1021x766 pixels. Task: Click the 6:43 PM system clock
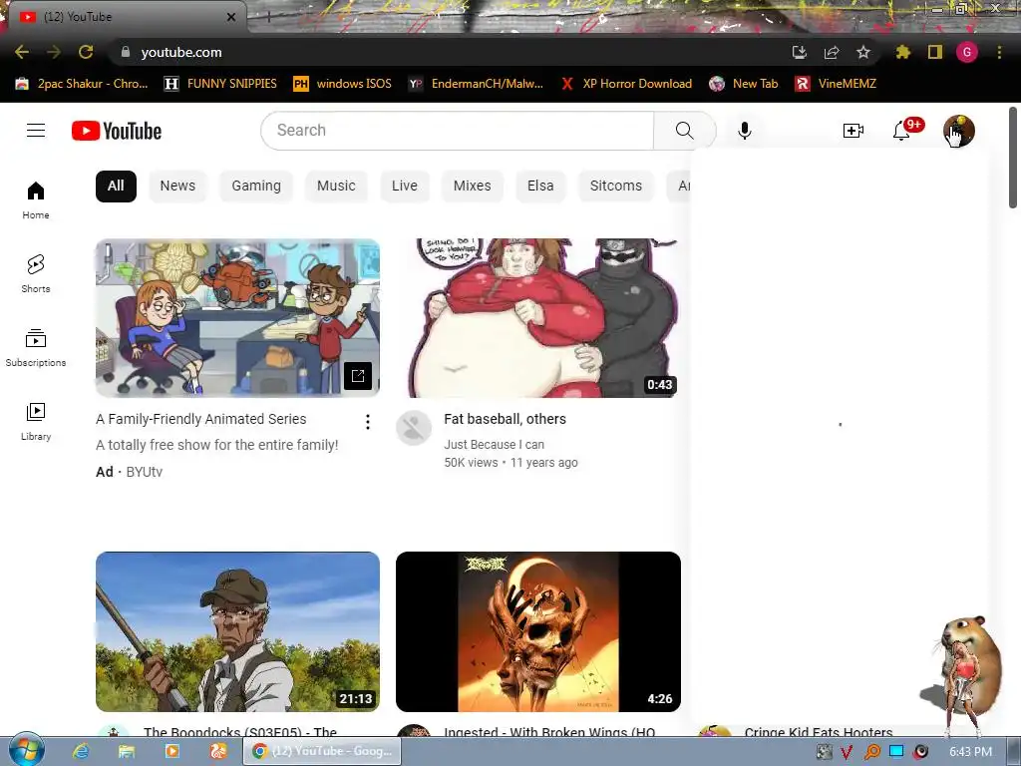pos(970,752)
